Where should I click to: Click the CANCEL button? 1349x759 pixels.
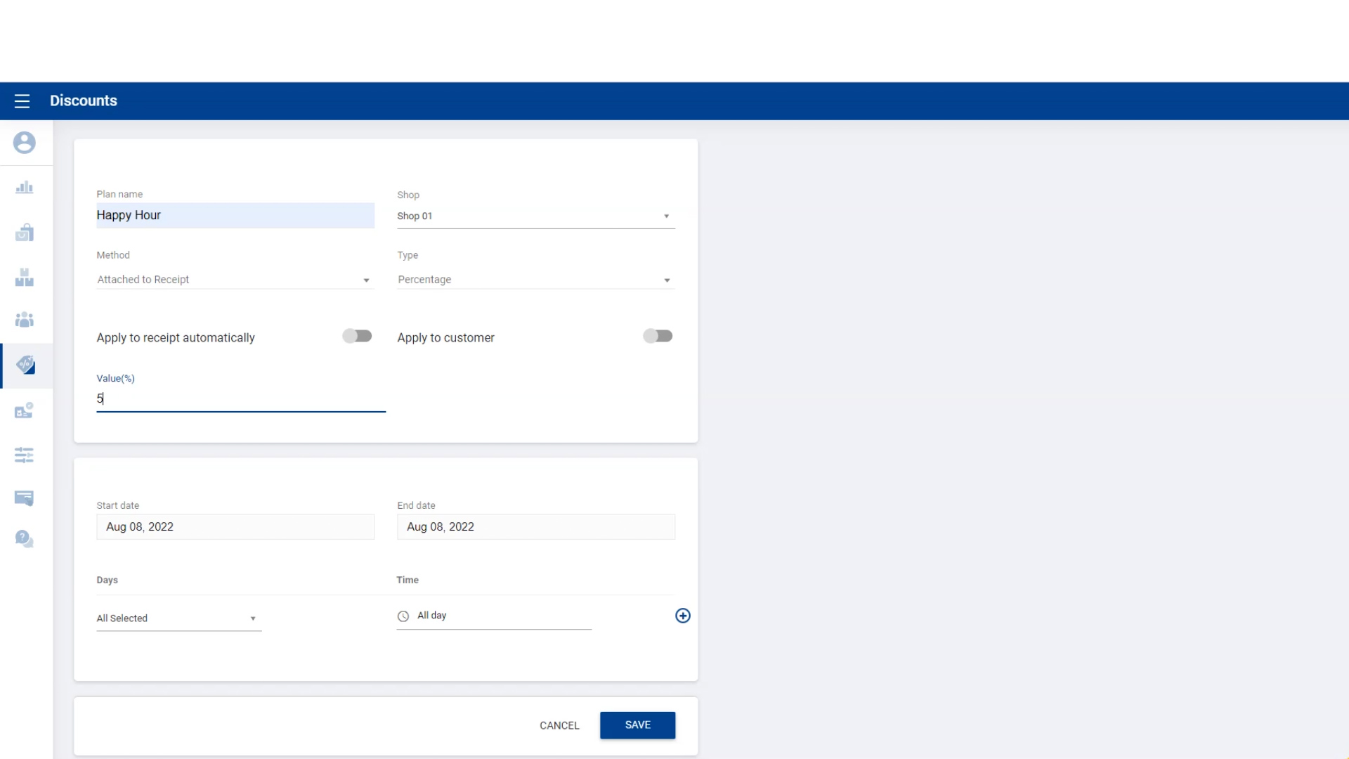point(559,725)
